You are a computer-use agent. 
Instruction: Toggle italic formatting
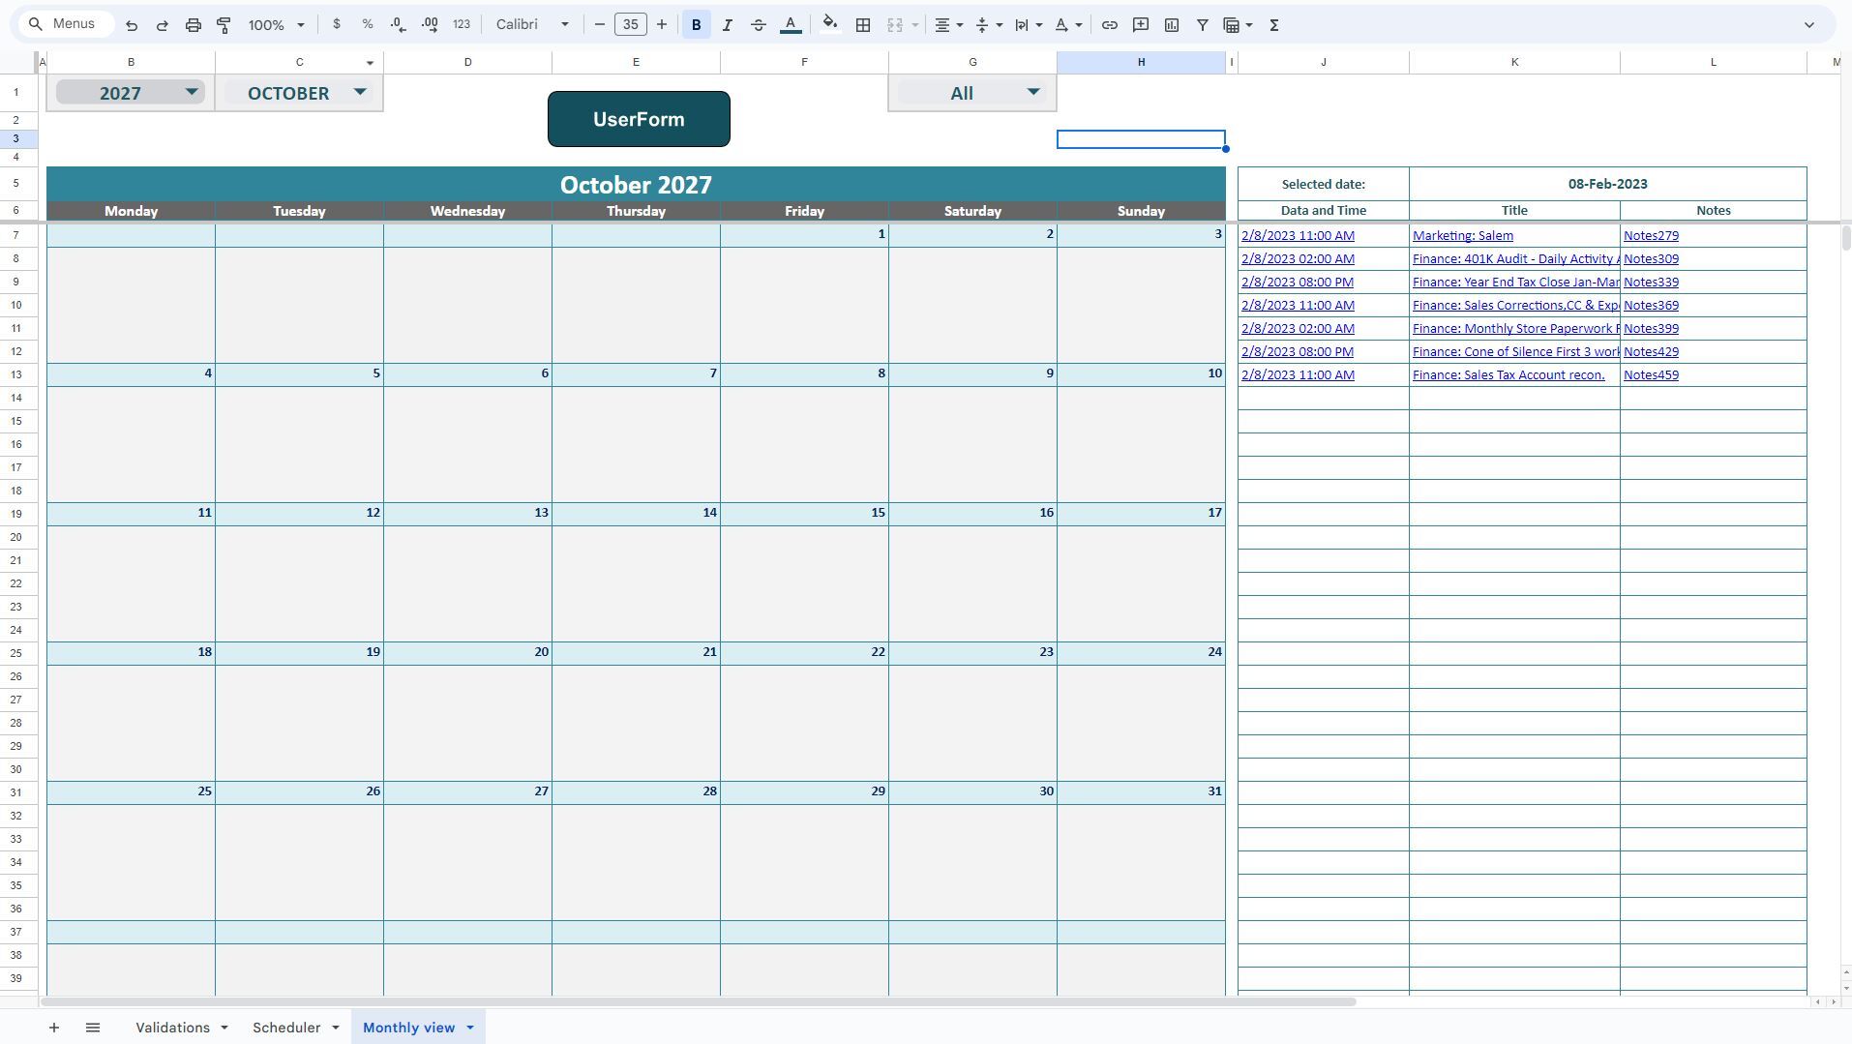[728, 25]
